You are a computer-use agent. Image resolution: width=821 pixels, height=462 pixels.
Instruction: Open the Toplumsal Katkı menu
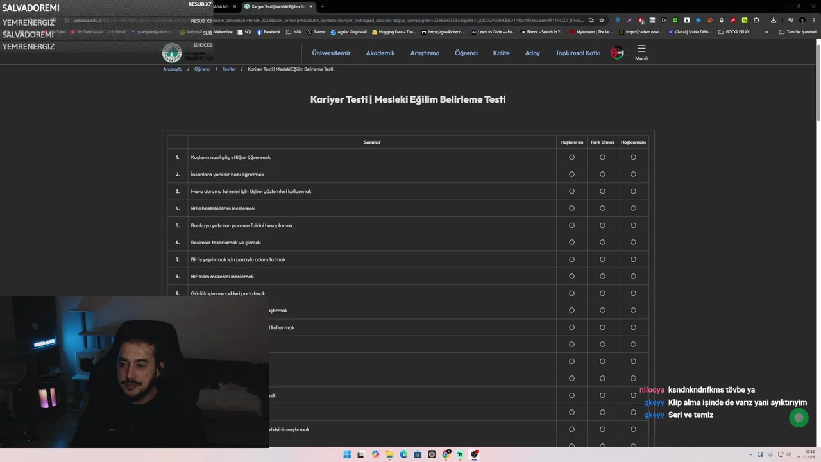[x=578, y=53]
